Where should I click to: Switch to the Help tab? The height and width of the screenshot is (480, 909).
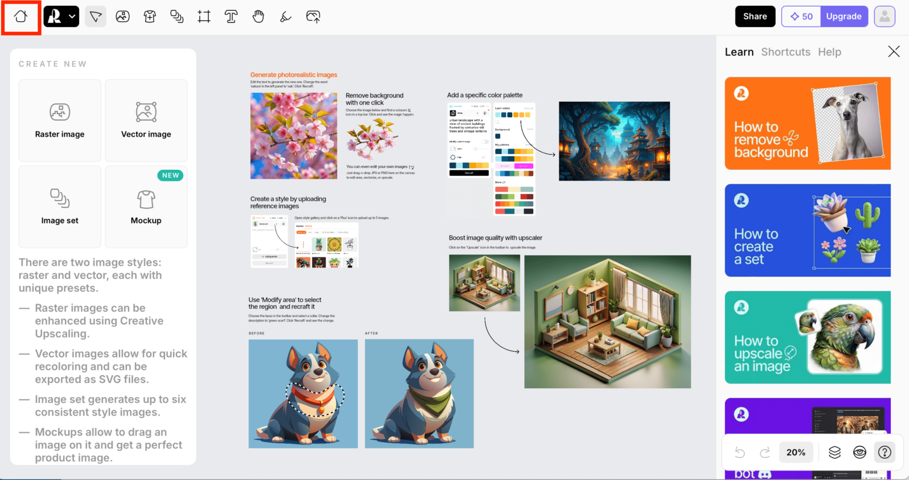830,52
